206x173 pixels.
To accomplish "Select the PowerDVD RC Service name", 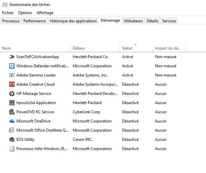I will [35, 112].
